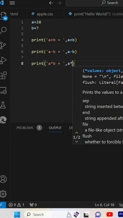Screen dimensions: 123x218
Task: Open the Windows Start menu
Action: [x=17, y=215]
